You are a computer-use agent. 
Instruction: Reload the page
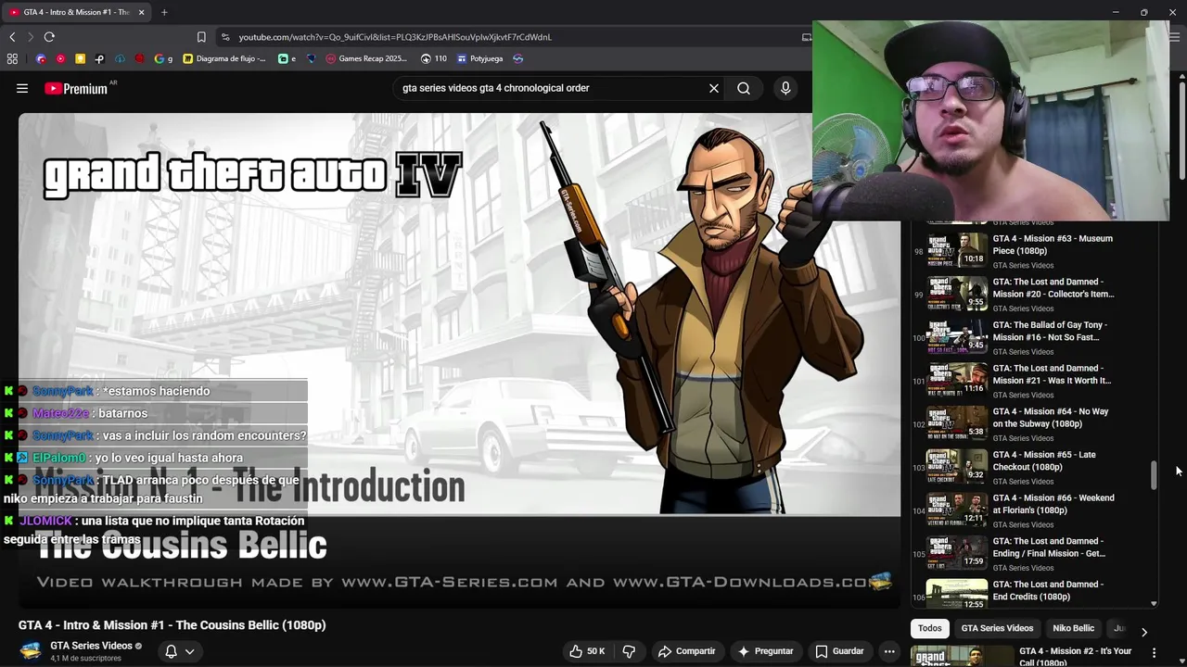click(x=49, y=37)
